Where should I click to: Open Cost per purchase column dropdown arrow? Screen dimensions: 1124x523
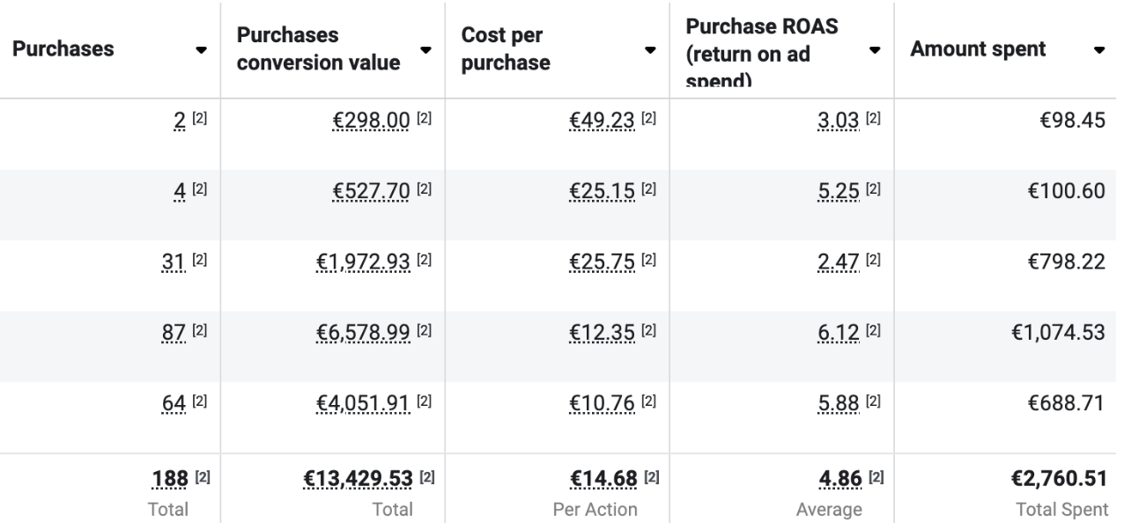pos(652,50)
